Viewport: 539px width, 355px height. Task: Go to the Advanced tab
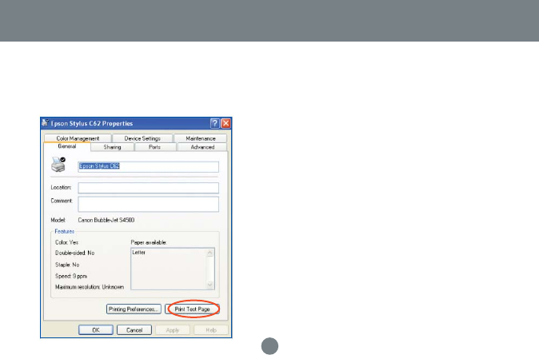click(x=202, y=147)
